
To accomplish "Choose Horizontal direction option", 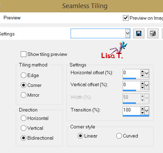I will click(24, 118).
